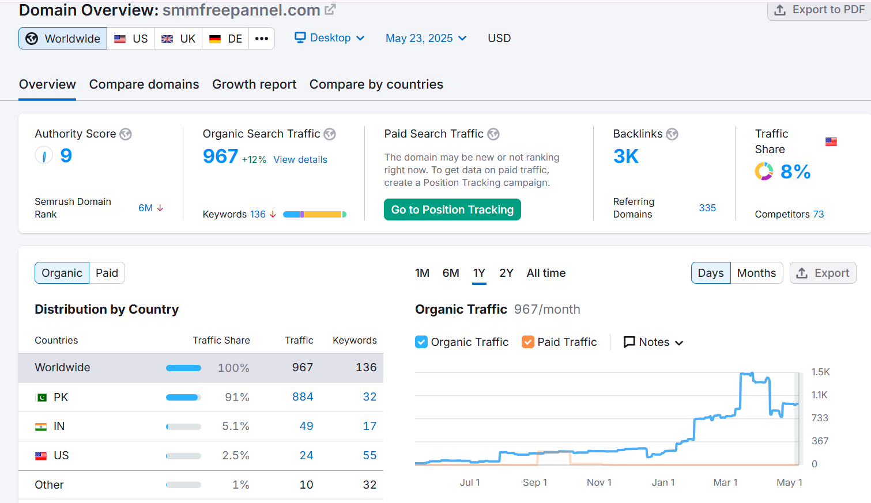Click the Worldwide traffic share progress bar
This screenshot has height=503, width=871.
pos(183,368)
